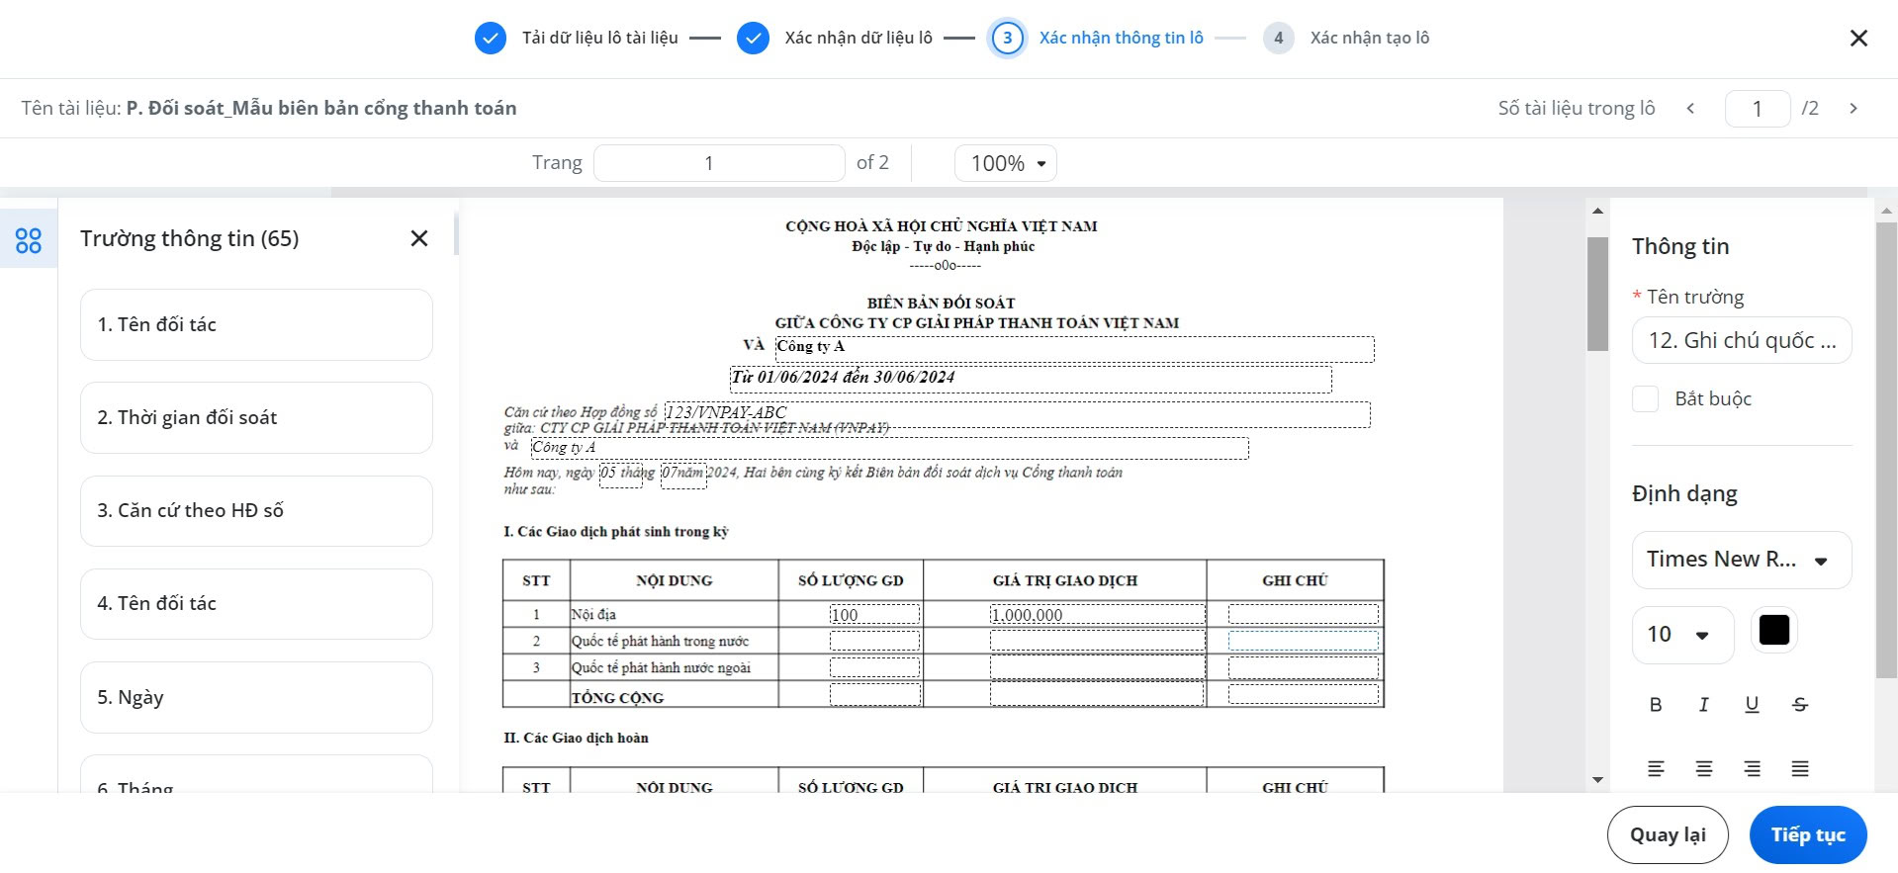
Task: Select field 3. Căn cứ theo HĐ số
Action: coord(256,511)
